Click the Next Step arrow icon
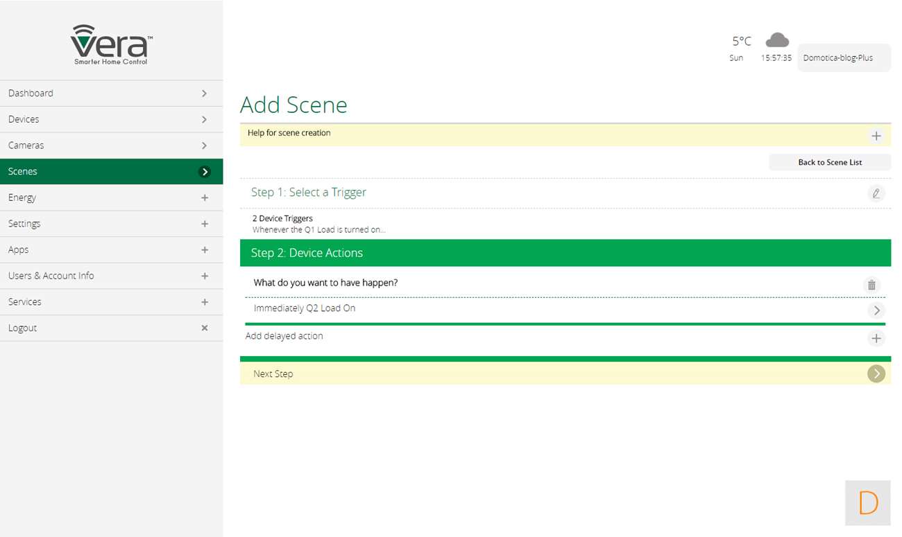This screenshot has height=537, width=902. pyautogui.click(x=876, y=374)
